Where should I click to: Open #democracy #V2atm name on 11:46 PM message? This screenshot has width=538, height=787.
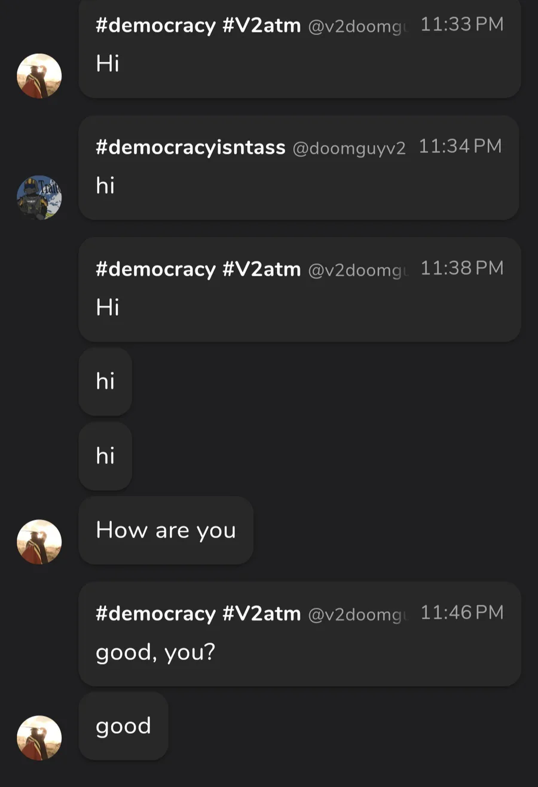point(198,613)
